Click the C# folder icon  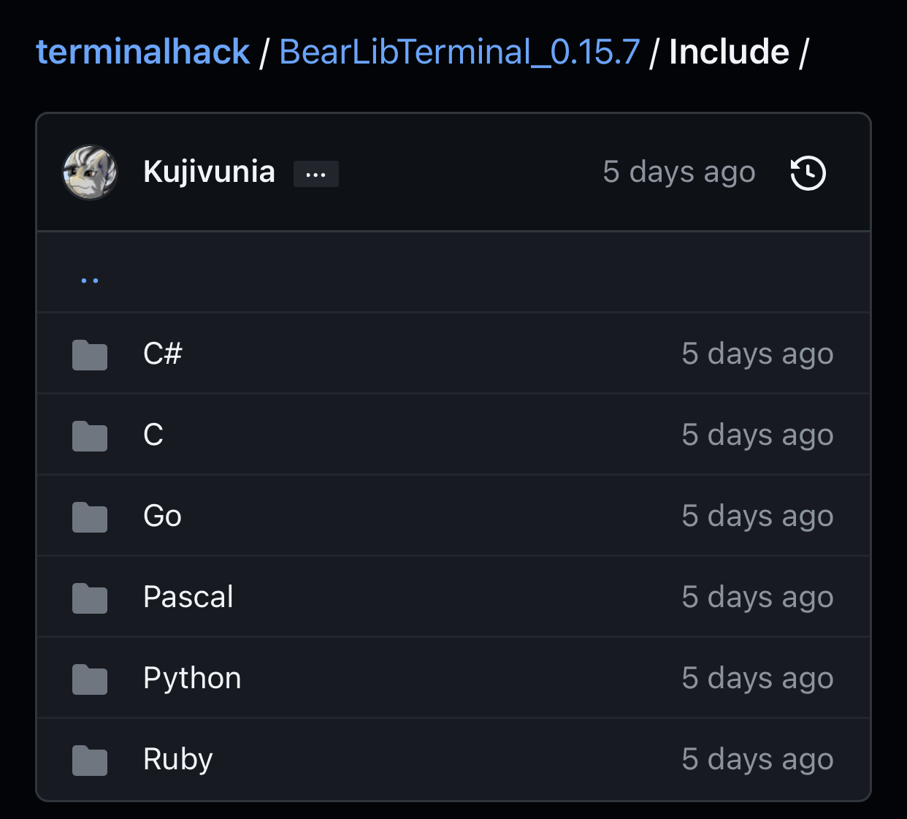point(90,355)
